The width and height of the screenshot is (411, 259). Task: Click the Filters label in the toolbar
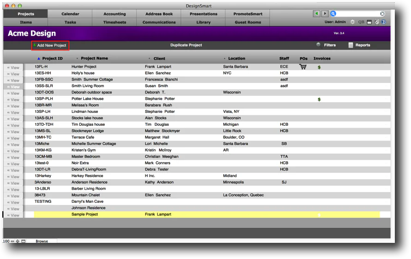[330, 45]
